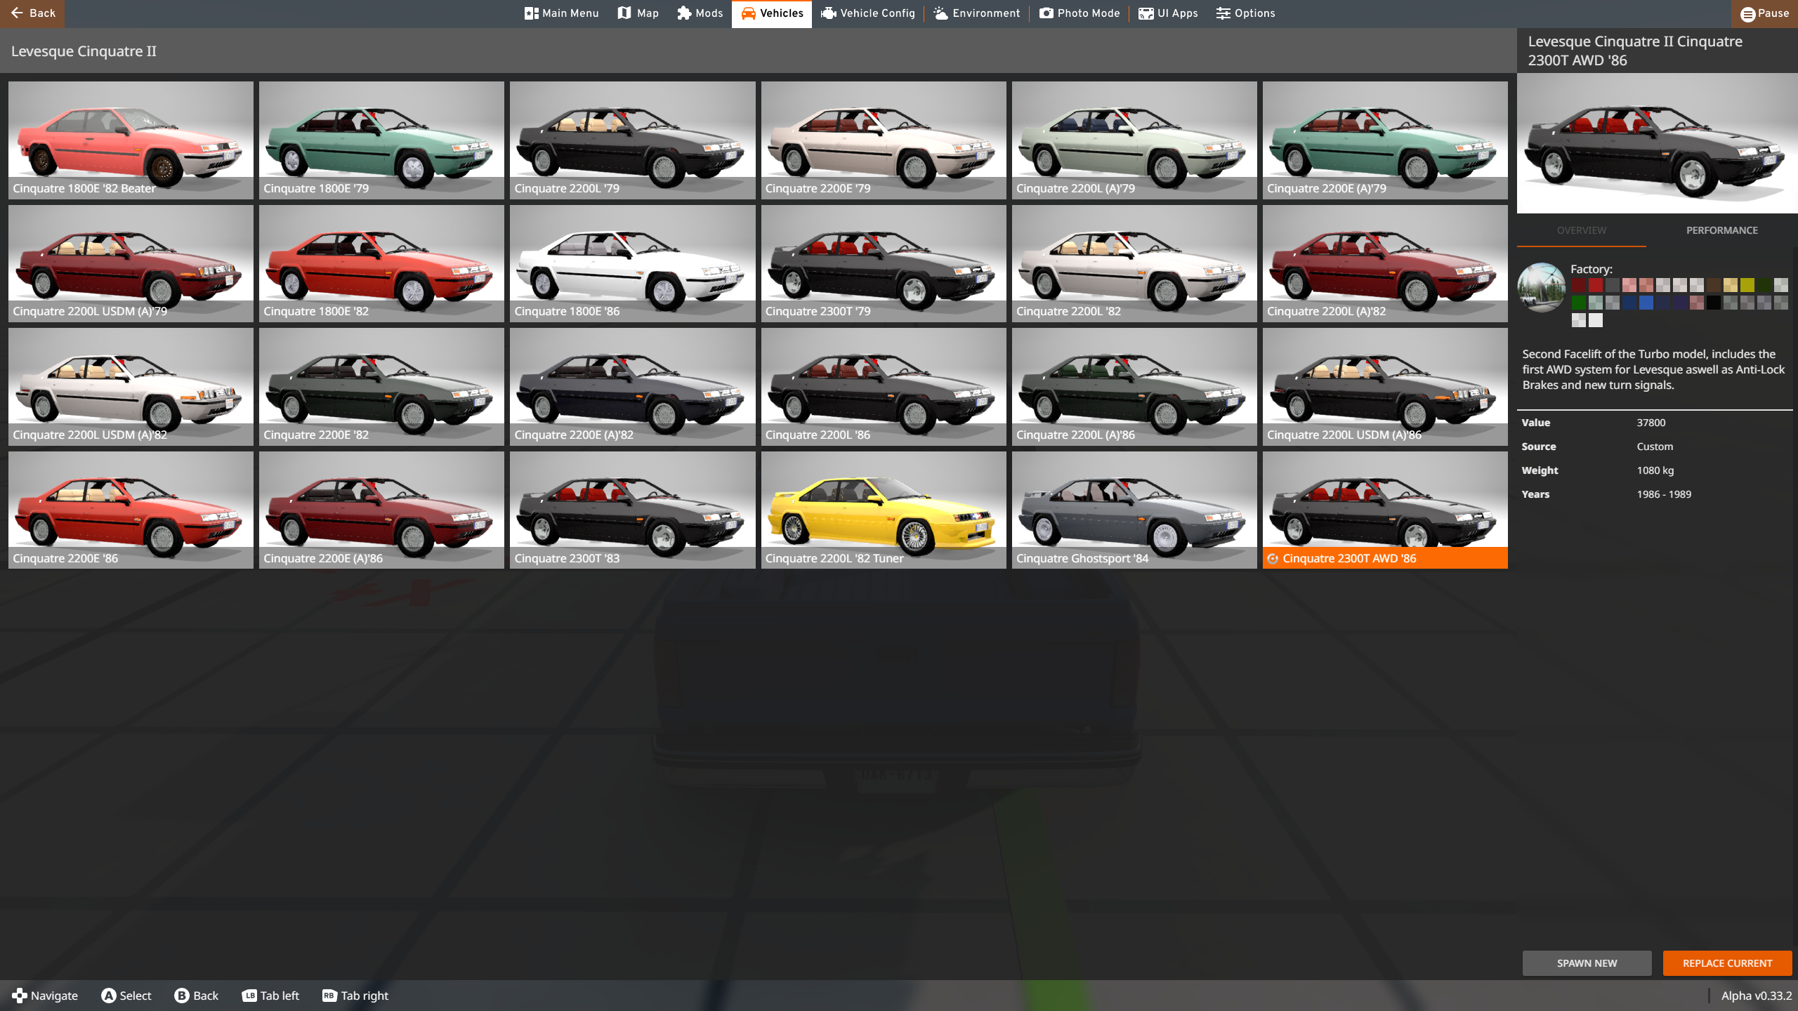Go back using the Back arrow button
The width and height of the screenshot is (1798, 1011).
click(32, 13)
